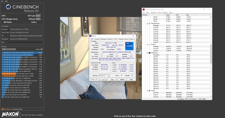Toggle the checkbox beside the CPU Run button
225x118 pixels.
42,16
